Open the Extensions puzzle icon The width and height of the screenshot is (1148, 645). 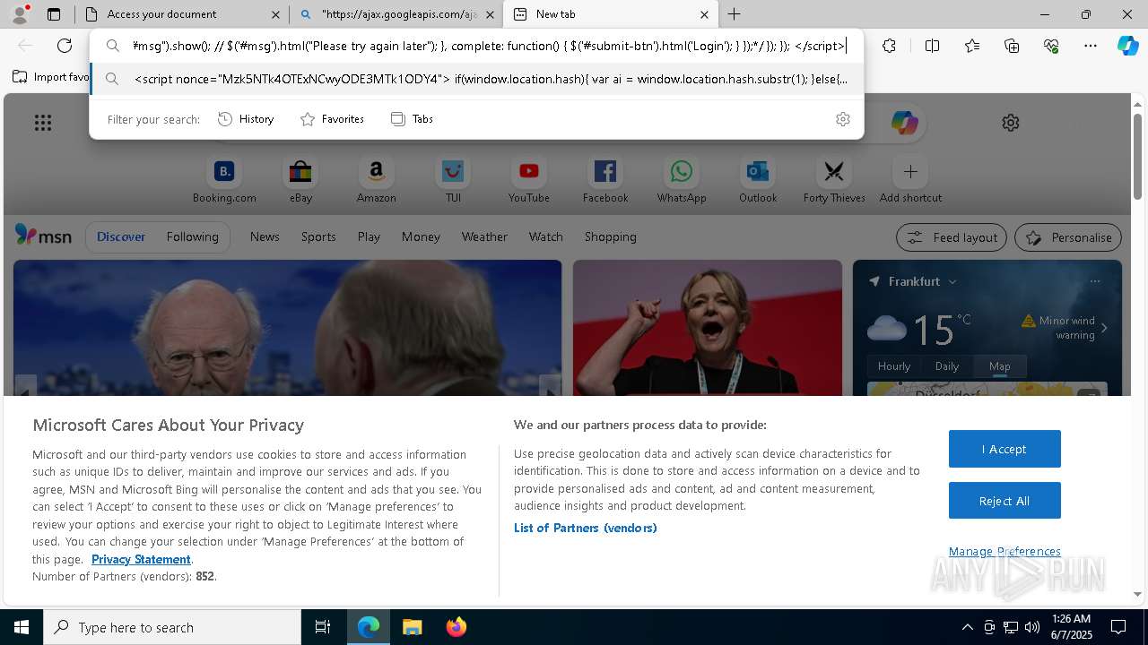pos(889,46)
